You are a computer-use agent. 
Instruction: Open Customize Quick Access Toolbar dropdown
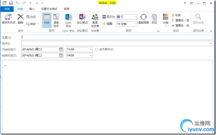coord(42,3)
